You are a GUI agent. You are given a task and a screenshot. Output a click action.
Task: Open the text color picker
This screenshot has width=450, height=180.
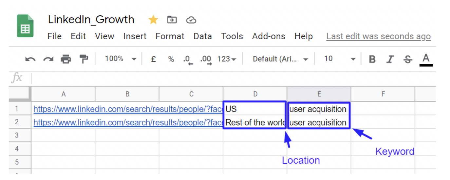[x=426, y=60]
